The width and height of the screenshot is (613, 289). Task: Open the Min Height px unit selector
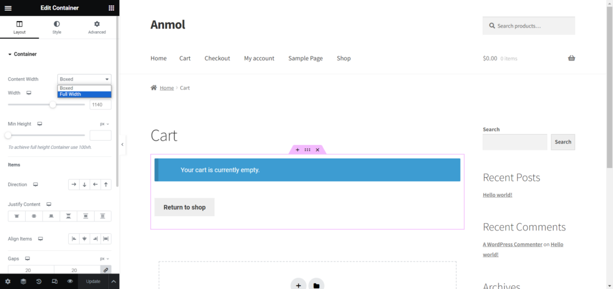tap(104, 124)
